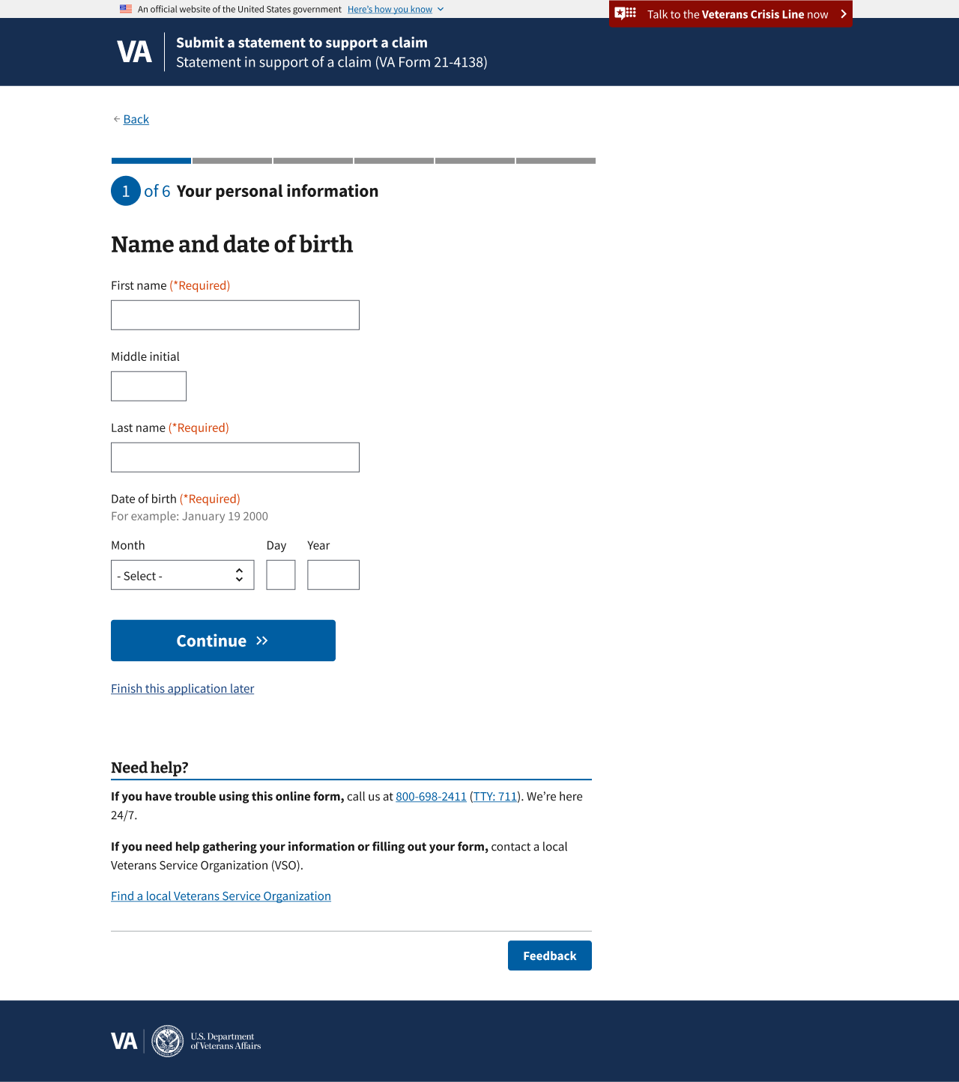Focus the Day input field
Screen dimensions: 959x1082
coord(281,575)
